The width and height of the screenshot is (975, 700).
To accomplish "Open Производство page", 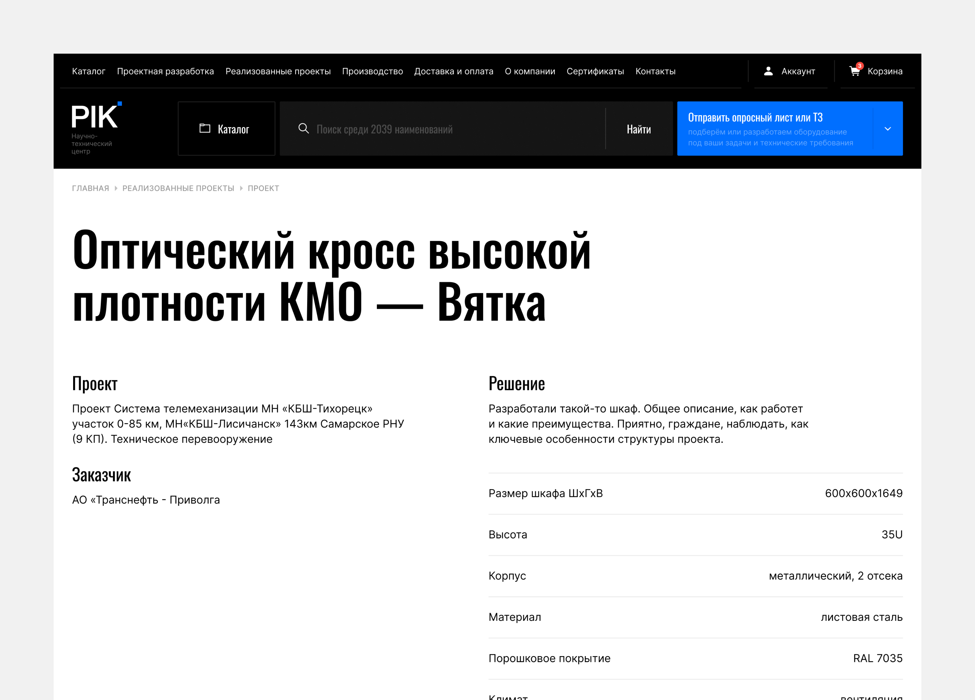I will [372, 71].
